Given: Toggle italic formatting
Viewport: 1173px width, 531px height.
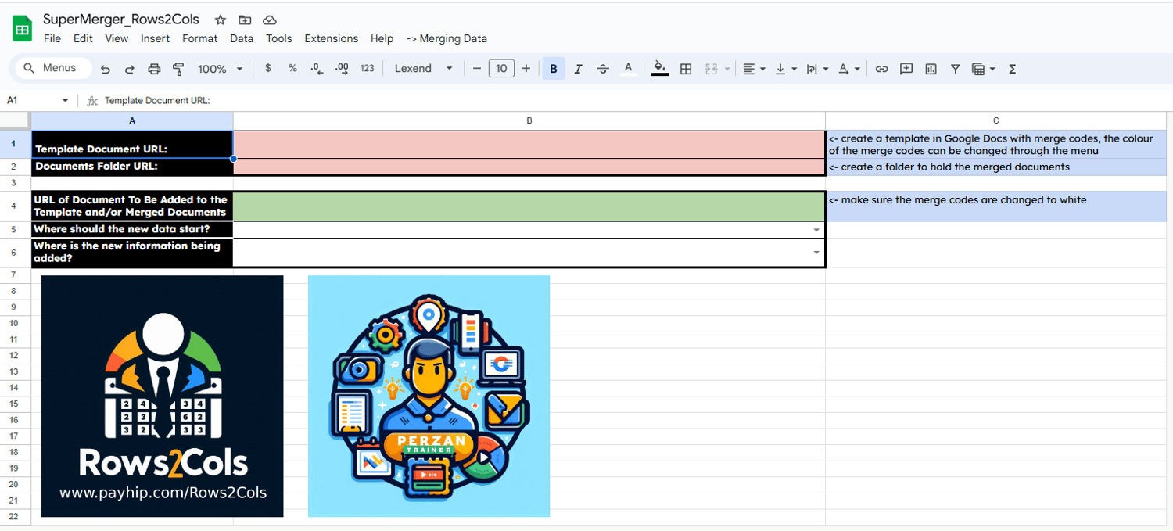Looking at the screenshot, I should pos(578,69).
